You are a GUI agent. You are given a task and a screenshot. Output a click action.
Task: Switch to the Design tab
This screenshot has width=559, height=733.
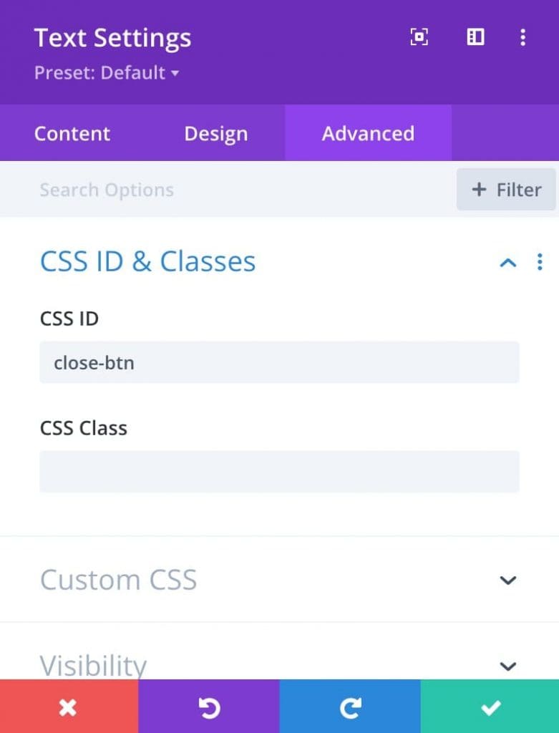[215, 133]
